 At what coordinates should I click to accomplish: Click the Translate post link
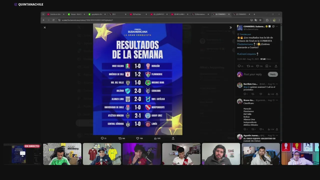coord(245,34)
